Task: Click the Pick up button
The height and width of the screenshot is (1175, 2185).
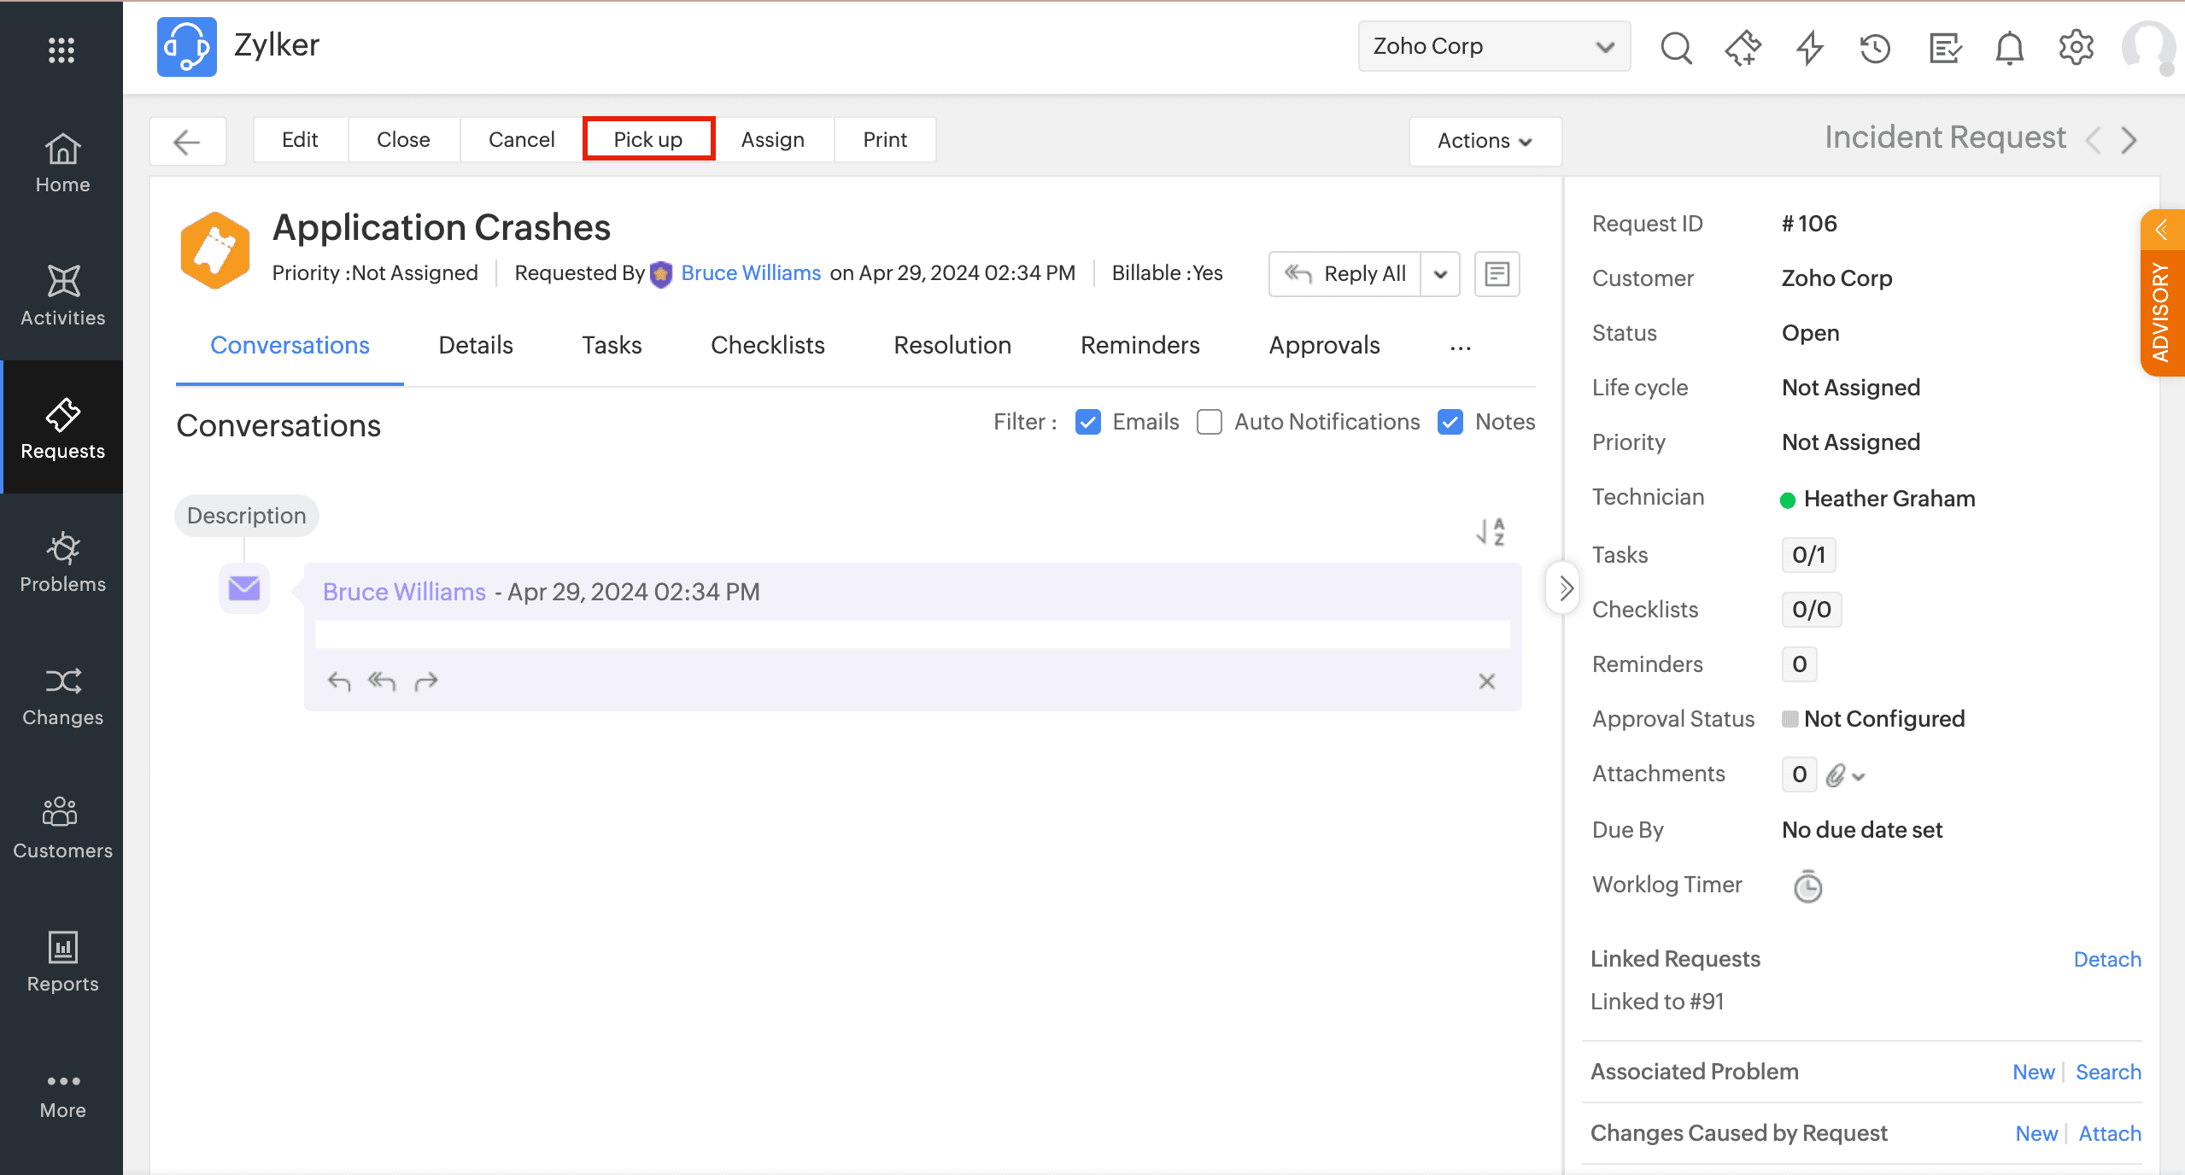Action: pos(648,139)
